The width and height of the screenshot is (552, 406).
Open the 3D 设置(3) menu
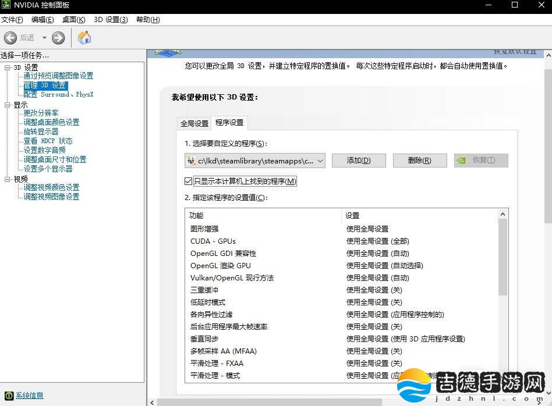pyautogui.click(x=111, y=20)
